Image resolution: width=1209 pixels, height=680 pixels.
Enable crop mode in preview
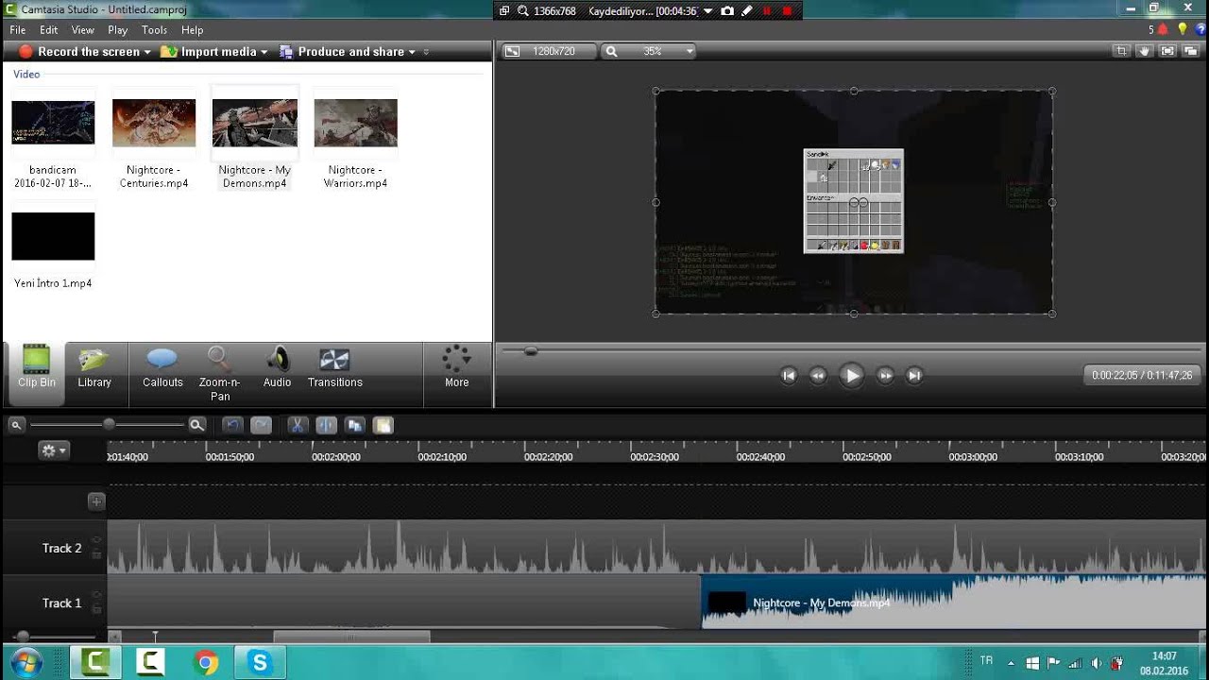pos(1121,51)
